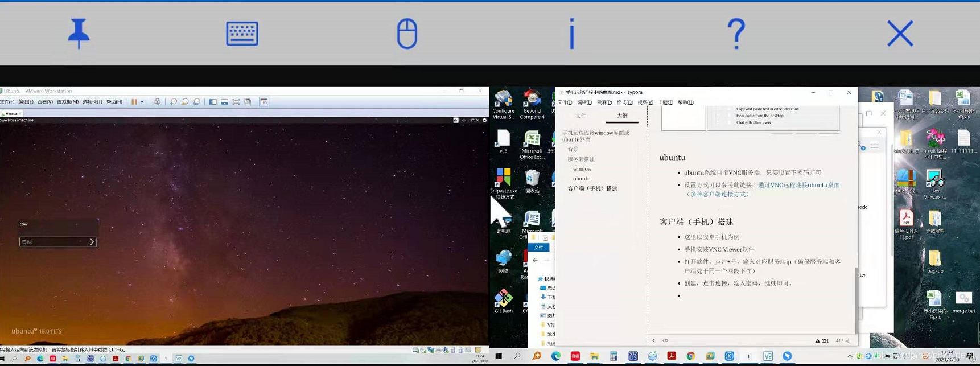
Task: Show connection info via the i icon
Action: point(572,34)
